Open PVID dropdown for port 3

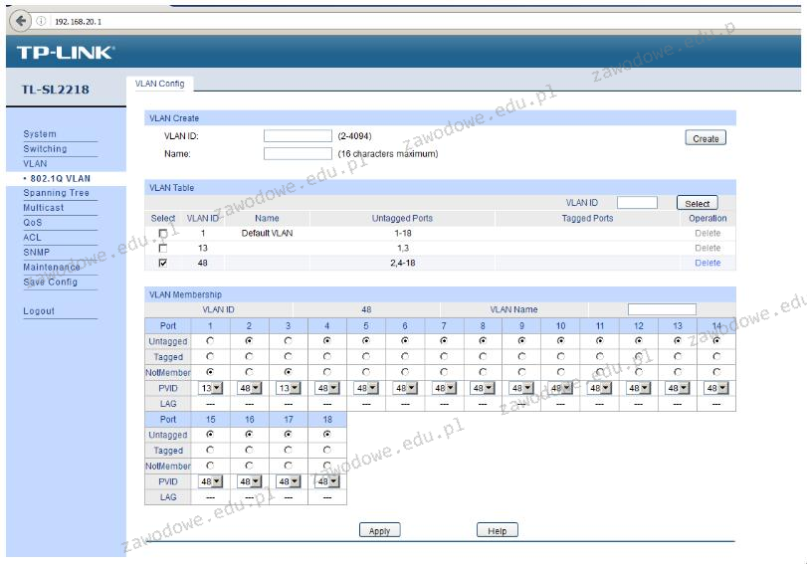coord(289,388)
